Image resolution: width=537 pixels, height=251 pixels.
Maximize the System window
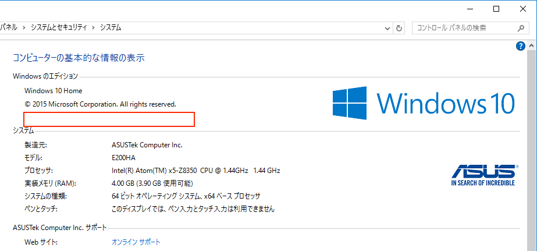(496, 9)
